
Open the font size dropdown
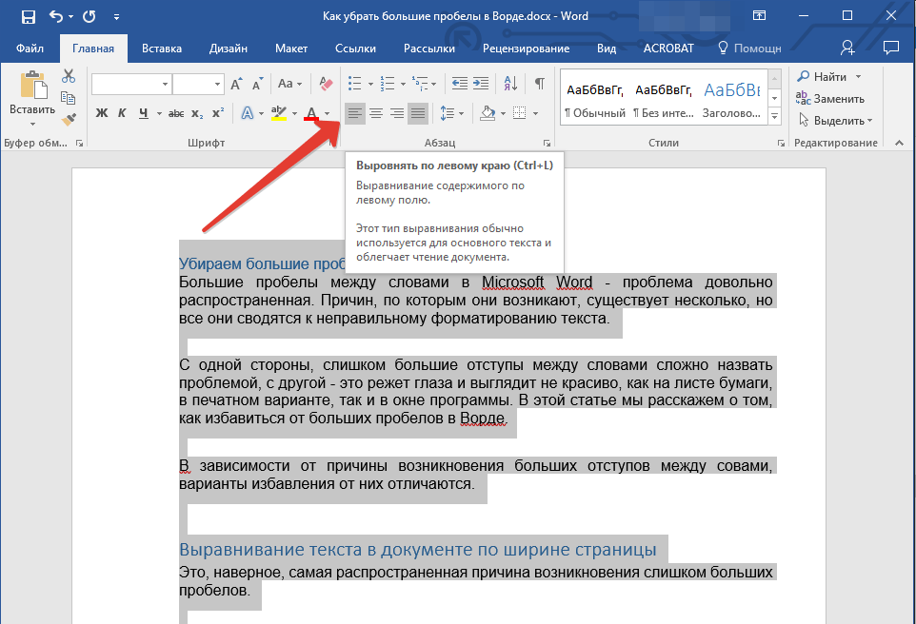pyautogui.click(x=217, y=85)
